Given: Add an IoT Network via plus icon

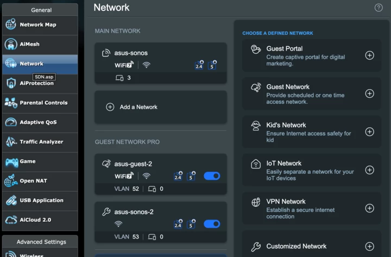Looking at the screenshot, I should pyautogui.click(x=369, y=170).
